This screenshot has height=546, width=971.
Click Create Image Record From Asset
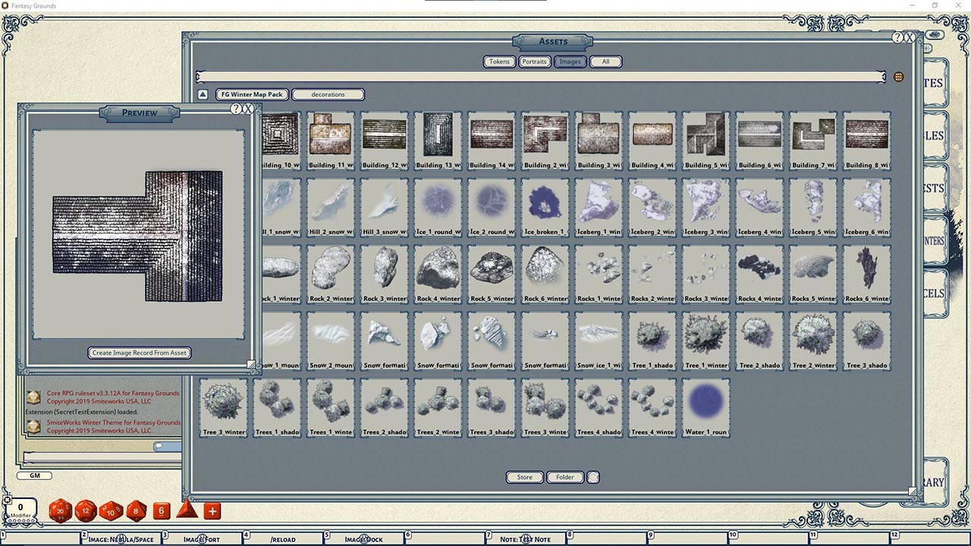pos(139,352)
